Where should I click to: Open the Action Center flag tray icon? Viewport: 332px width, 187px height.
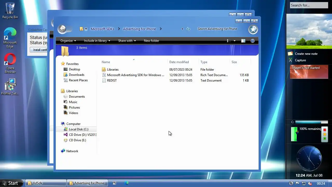pos(298,183)
